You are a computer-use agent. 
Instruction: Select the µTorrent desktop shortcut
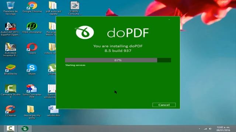(52, 69)
